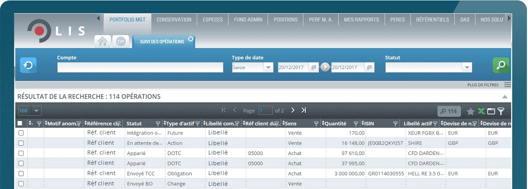This screenshot has width=528, height=189.
Task: Open the TM round icon tab
Action: (120, 41)
